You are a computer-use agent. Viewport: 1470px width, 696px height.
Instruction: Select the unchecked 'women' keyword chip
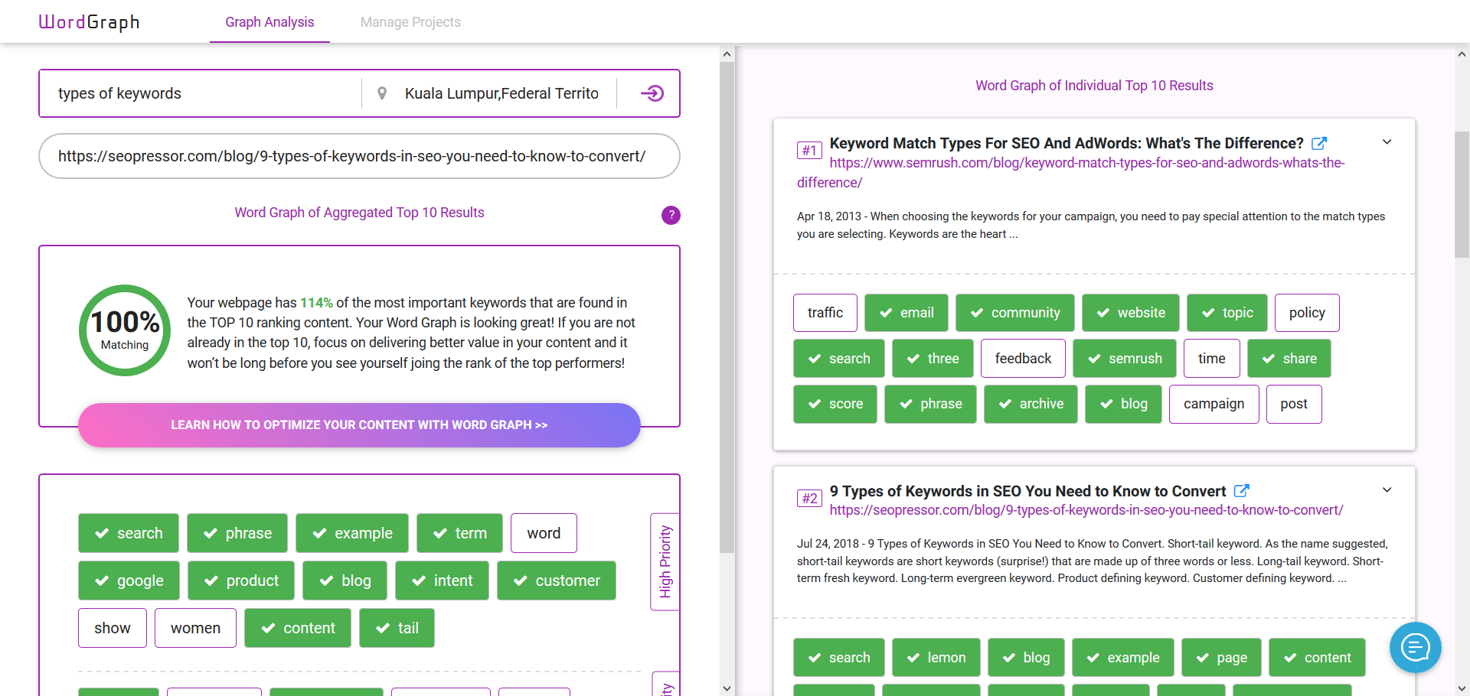click(x=195, y=628)
